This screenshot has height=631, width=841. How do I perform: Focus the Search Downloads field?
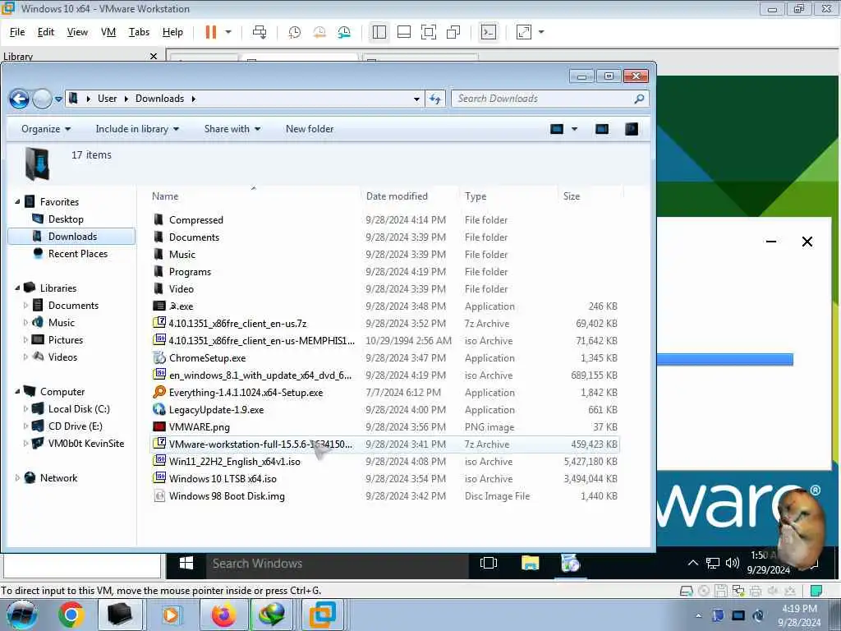coord(549,99)
